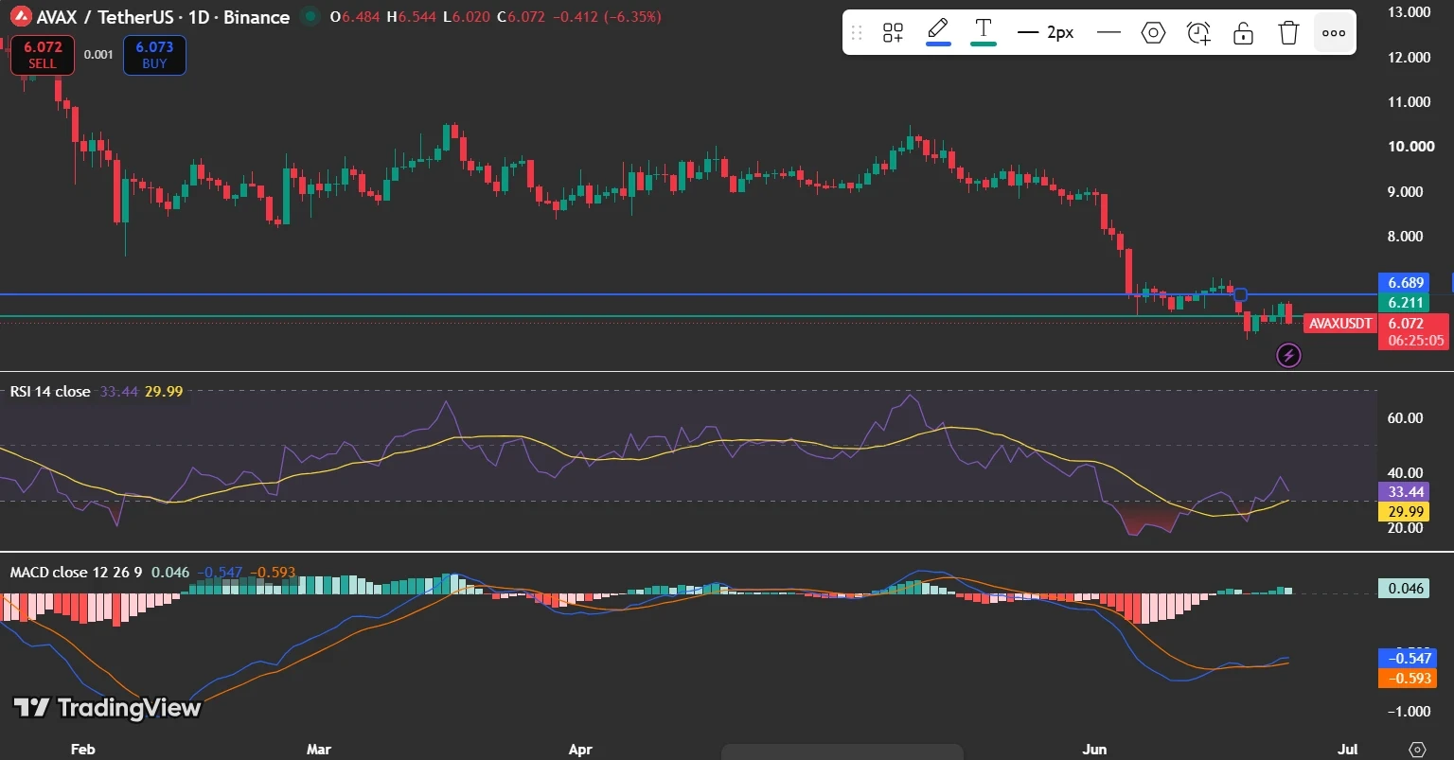Change text color with T icon
Screen dimensions: 1454x760
[x=984, y=31]
